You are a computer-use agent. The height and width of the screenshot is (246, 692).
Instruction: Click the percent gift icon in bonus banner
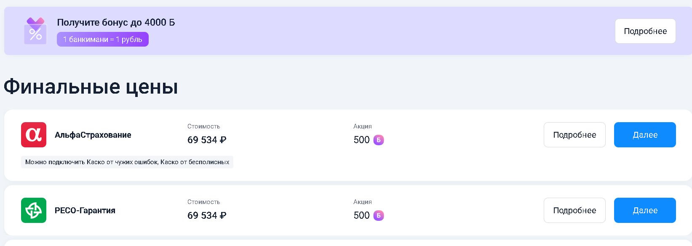pyautogui.click(x=35, y=31)
